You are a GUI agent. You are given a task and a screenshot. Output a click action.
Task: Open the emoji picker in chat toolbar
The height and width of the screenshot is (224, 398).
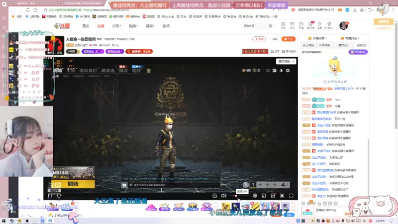click(303, 204)
